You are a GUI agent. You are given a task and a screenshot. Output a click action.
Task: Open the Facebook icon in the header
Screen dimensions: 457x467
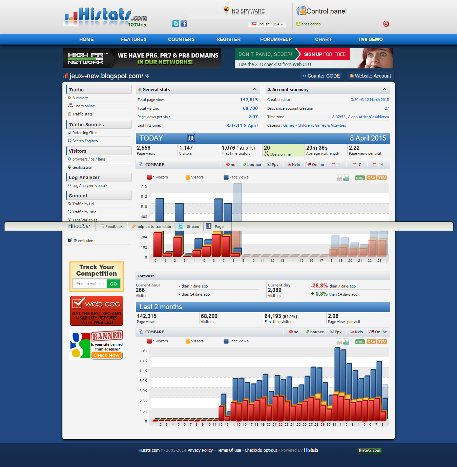(x=184, y=24)
